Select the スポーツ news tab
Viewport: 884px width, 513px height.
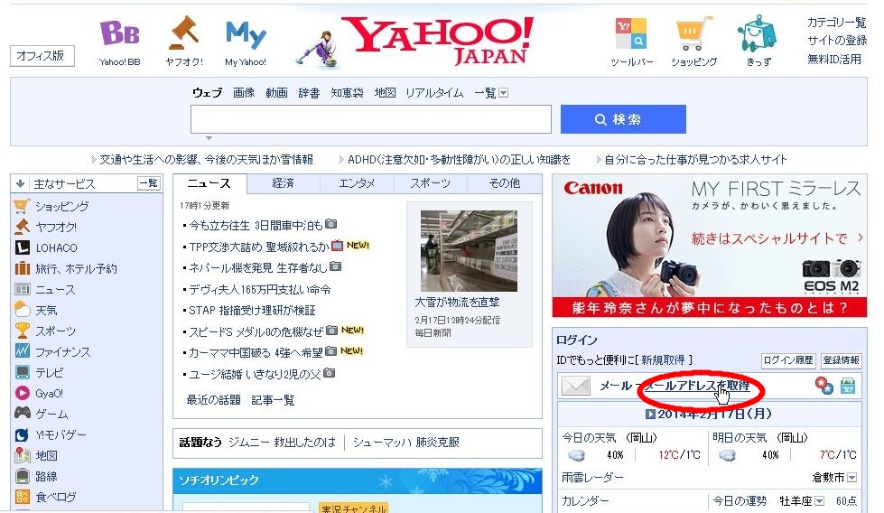pyautogui.click(x=430, y=183)
